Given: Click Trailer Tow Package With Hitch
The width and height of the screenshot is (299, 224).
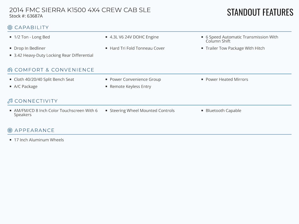Looking at the screenshot, I should (x=235, y=48).
